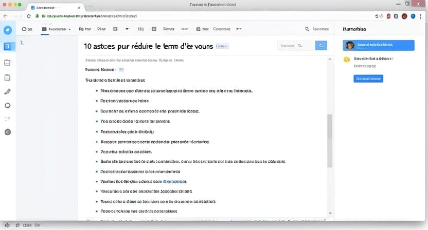This screenshot has height=230, width=428.
Task: Click the dark red round extension icon
Action: pos(404,16)
